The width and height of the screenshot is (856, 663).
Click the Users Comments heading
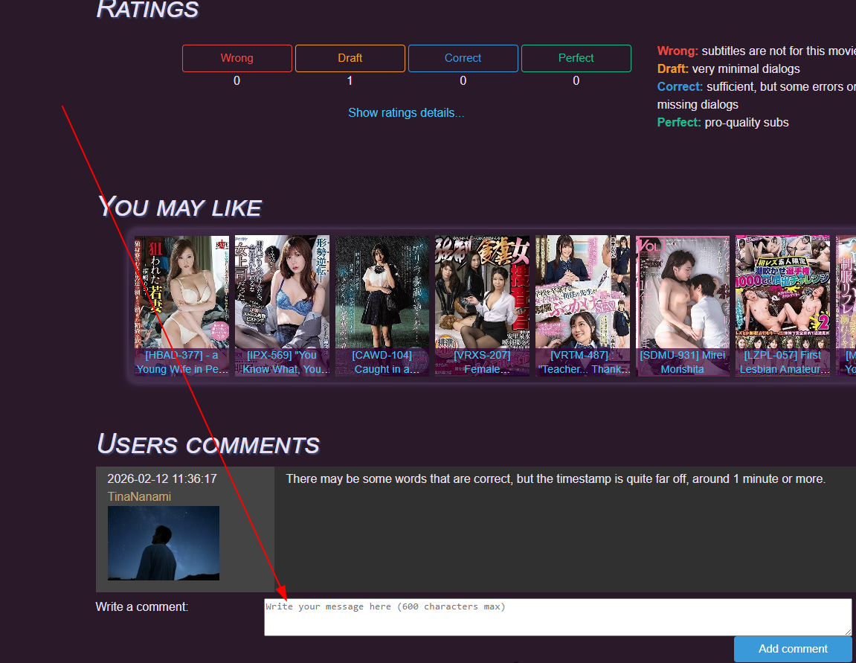(208, 443)
